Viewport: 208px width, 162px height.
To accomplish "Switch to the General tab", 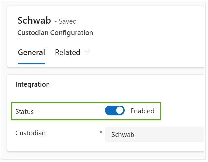I will 31,52.
